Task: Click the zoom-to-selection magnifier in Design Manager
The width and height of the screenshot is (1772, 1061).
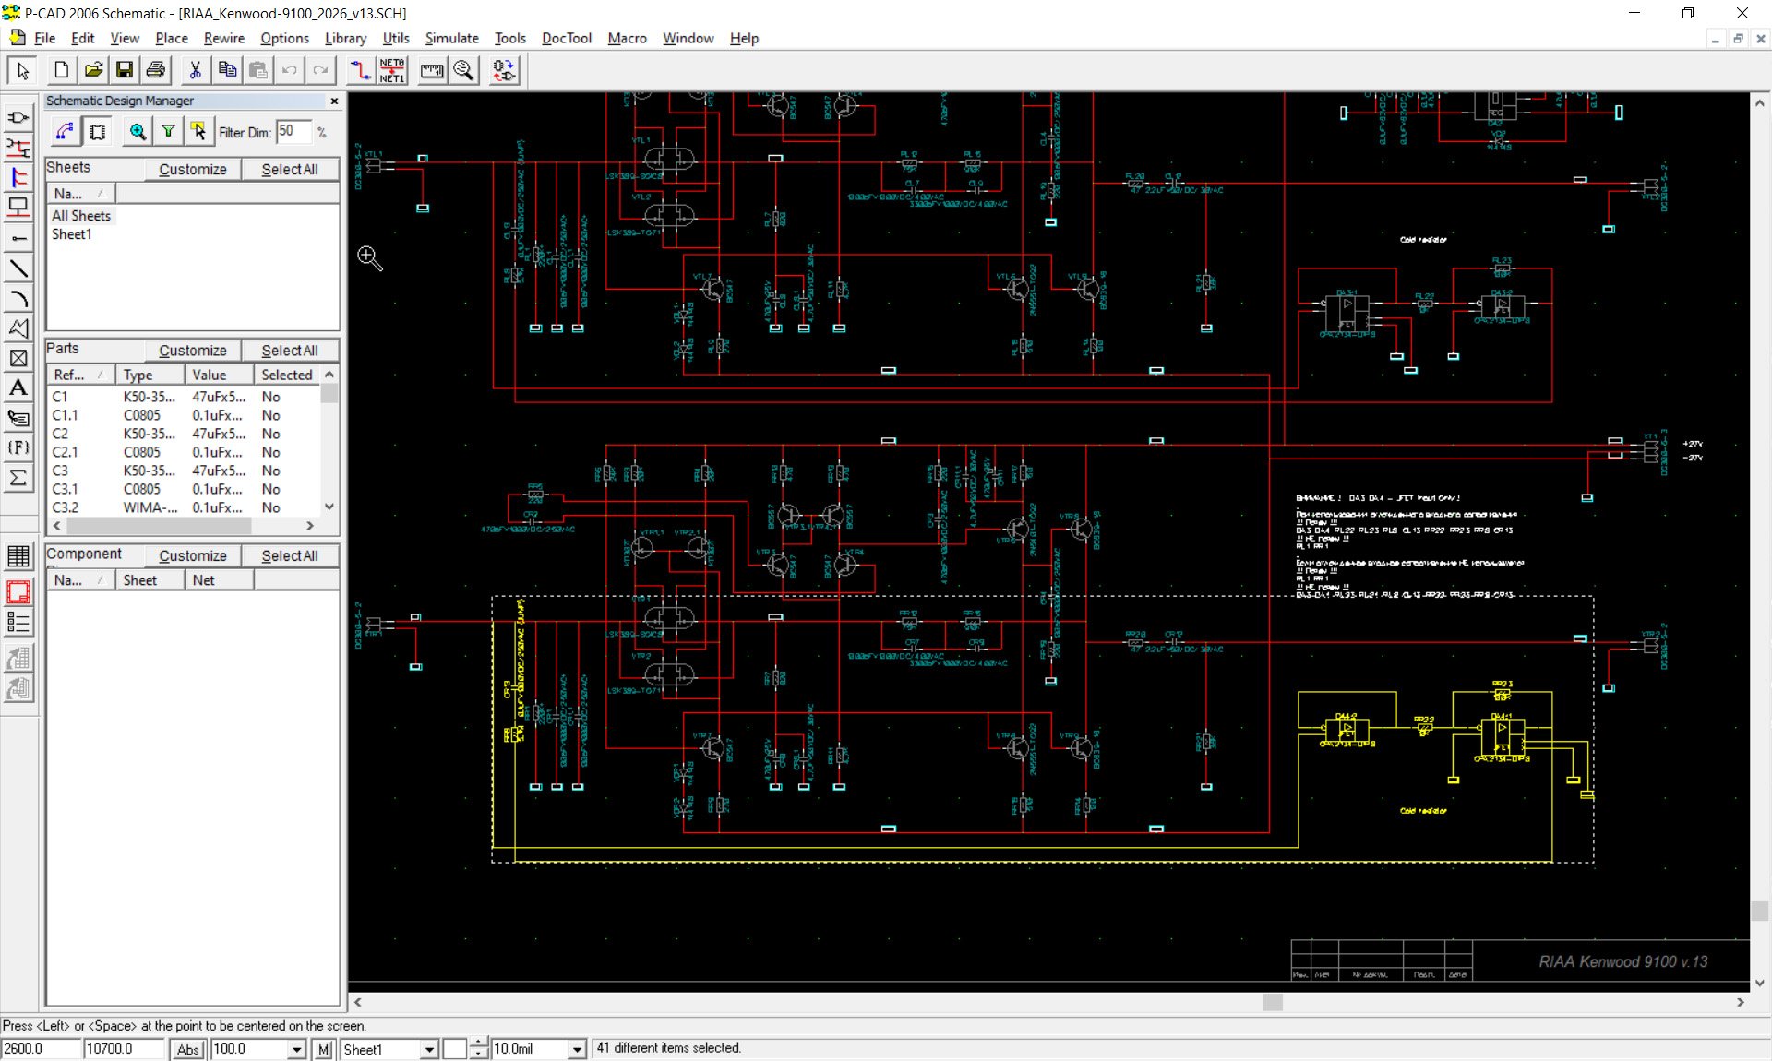Action: click(x=138, y=132)
